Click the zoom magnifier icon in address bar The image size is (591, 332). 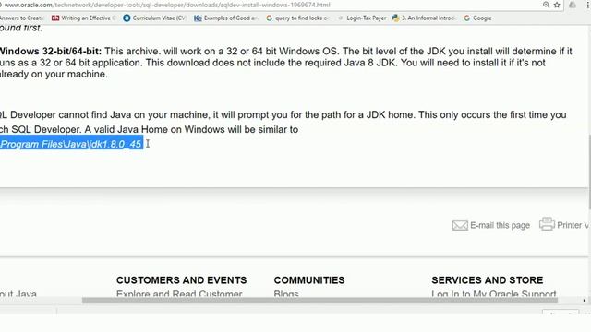point(546,5)
